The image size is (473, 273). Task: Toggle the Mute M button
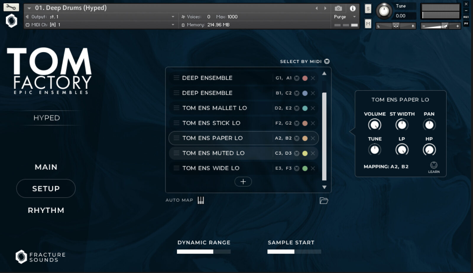tap(368, 24)
